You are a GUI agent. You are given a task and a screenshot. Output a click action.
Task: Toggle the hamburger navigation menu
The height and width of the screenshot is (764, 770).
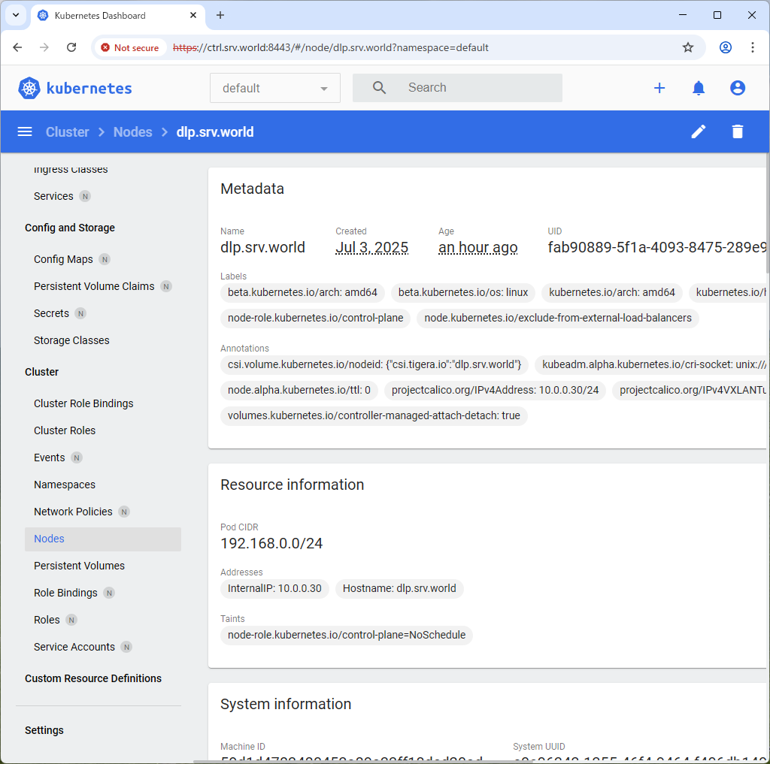[25, 131]
